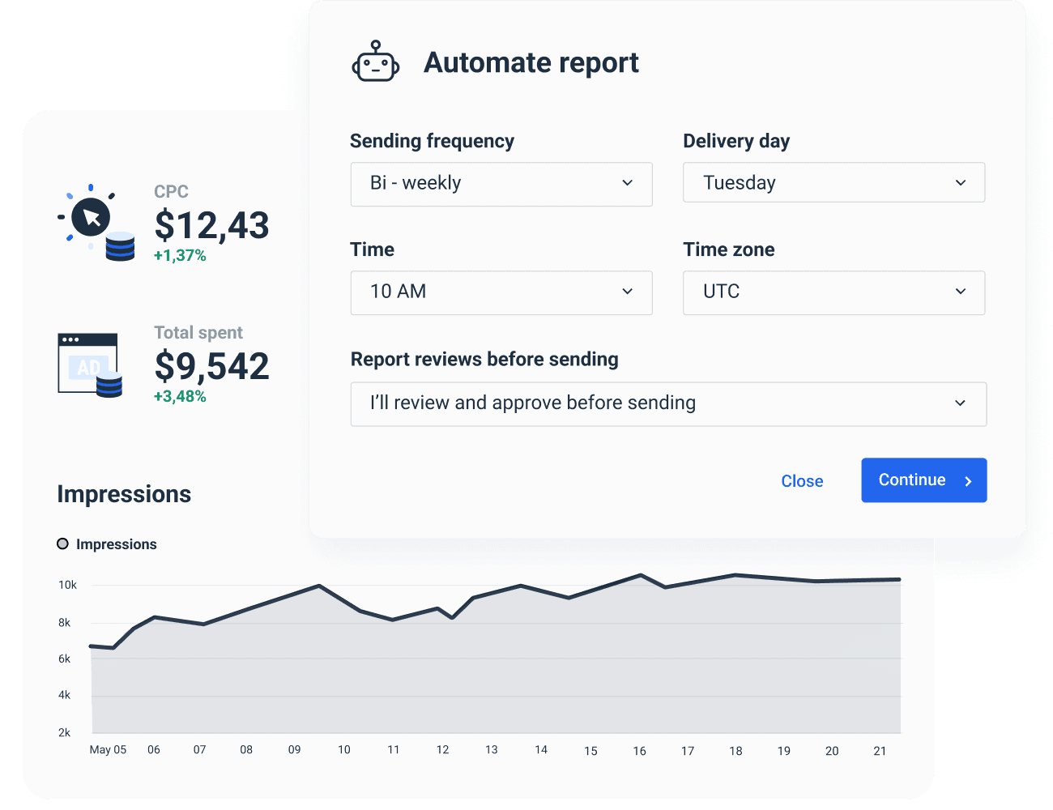Click the Close link in the dialog
Screen dimensions: 1053x810
coord(802,480)
